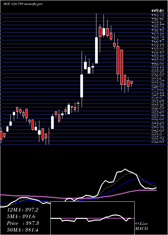168x235 pixels.
Task: Click the '50MA : 381.4' readout
Action: tap(23, 230)
